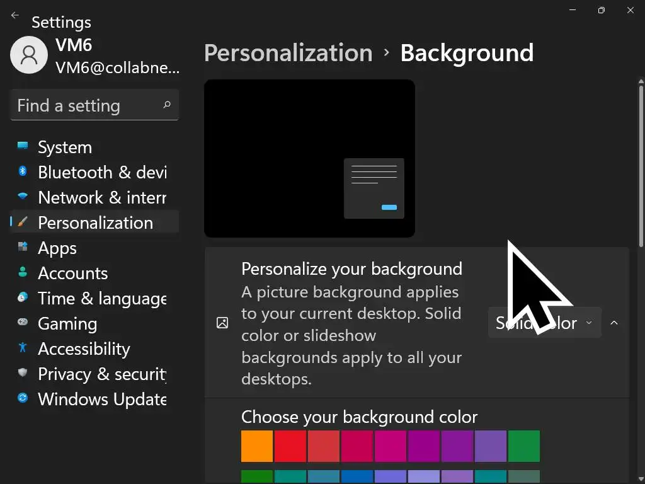The width and height of the screenshot is (645, 484).
Task: Open Privacy & security settings
Action: pyautogui.click(x=101, y=374)
